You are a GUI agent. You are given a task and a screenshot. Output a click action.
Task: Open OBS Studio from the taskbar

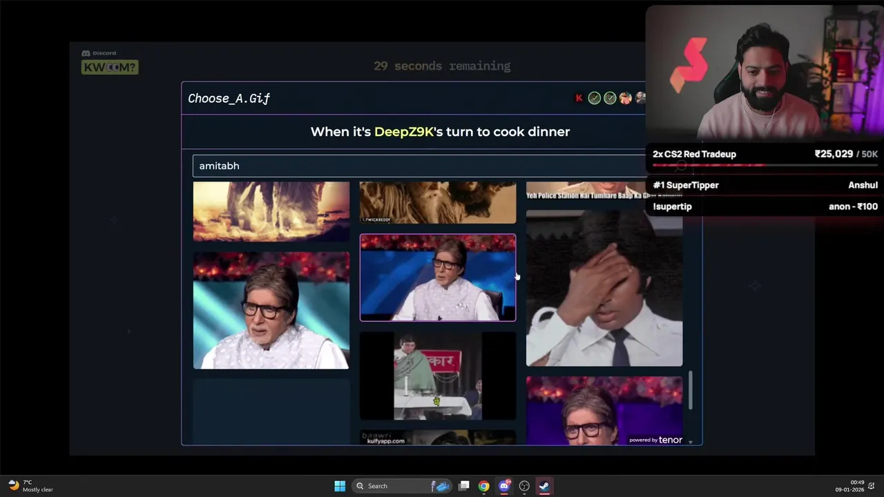click(524, 486)
